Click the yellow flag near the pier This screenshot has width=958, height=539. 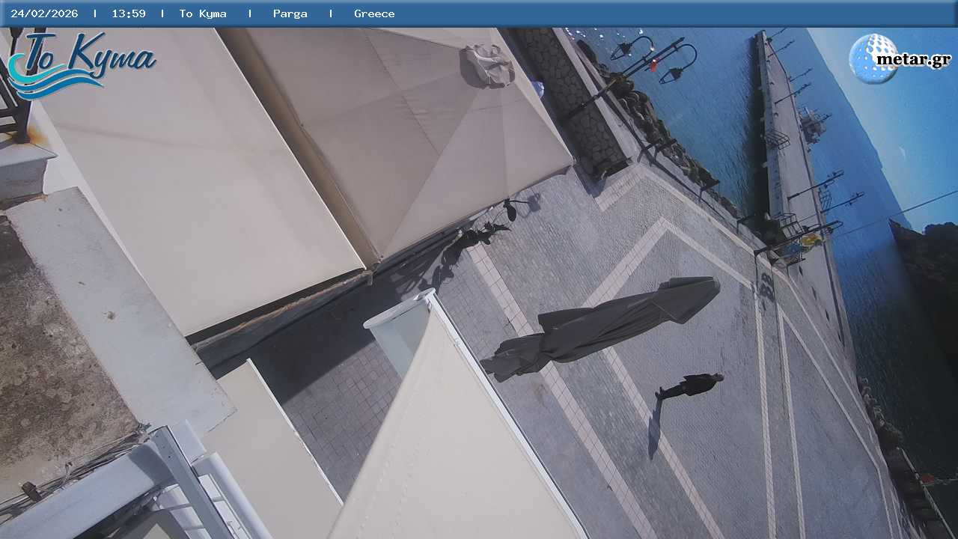tap(811, 240)
